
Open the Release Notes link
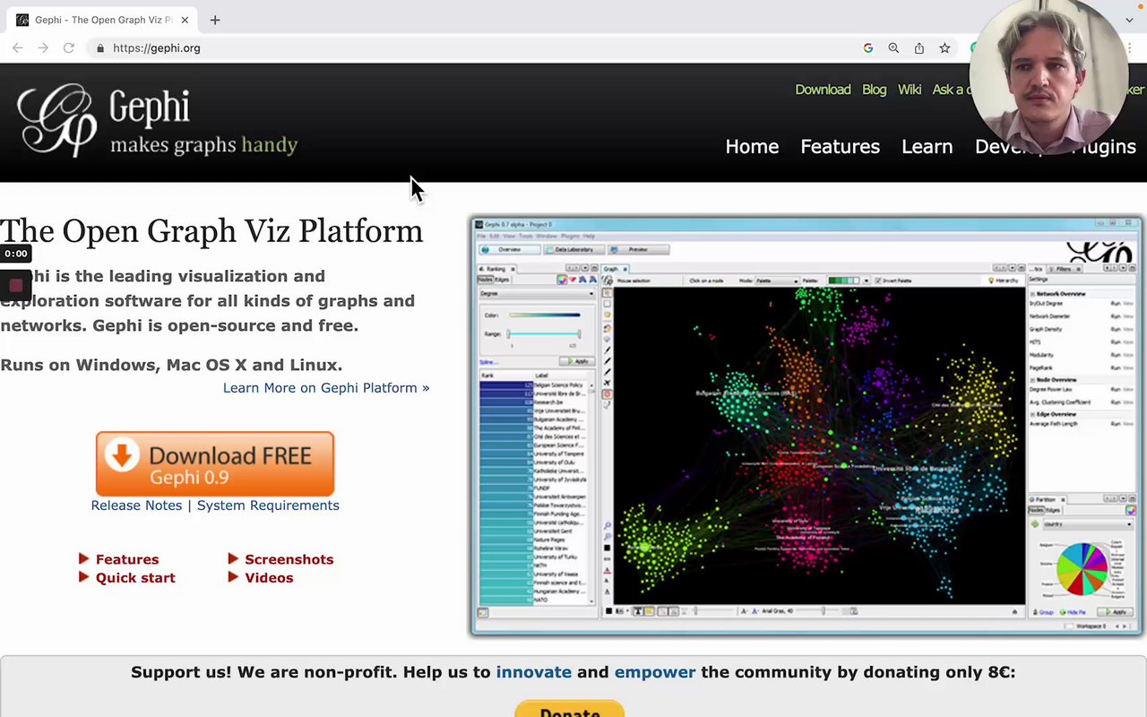coord(136,505)
